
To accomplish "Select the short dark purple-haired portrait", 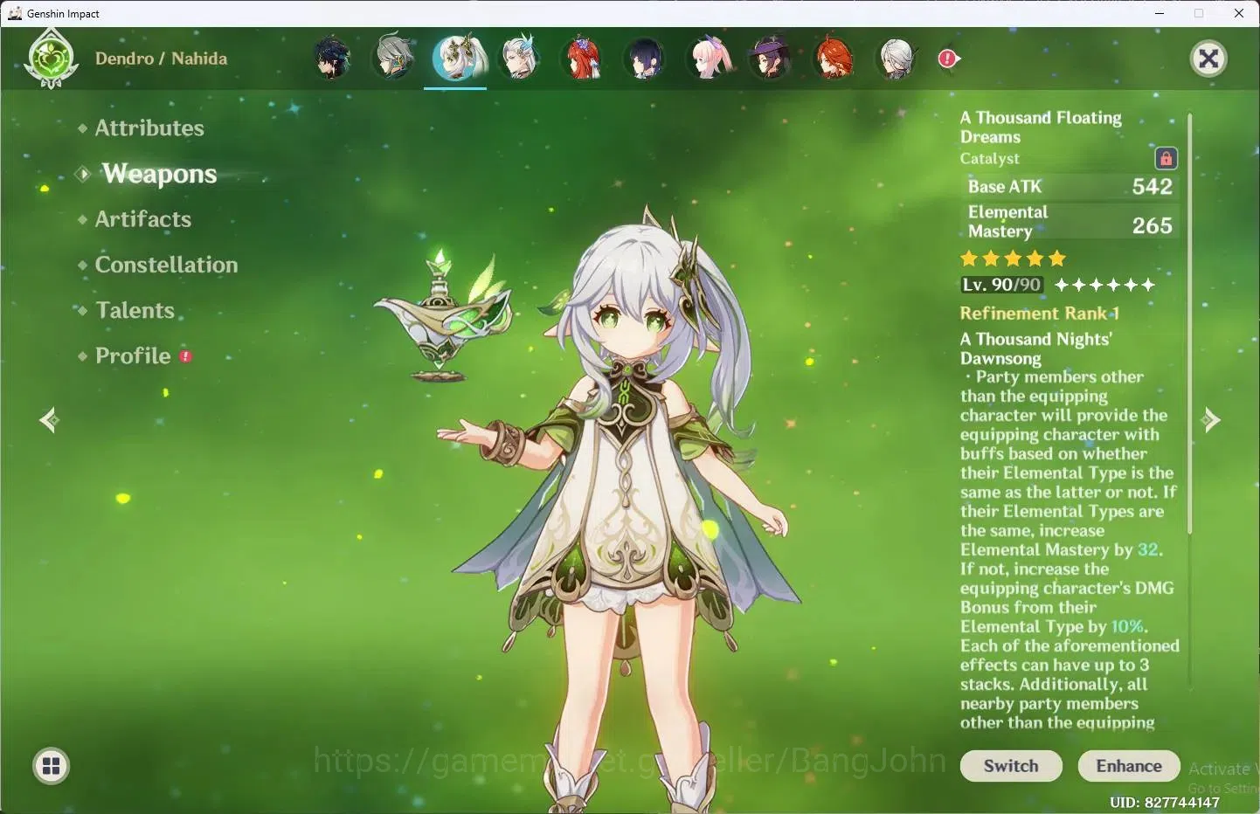I will 645,59.
